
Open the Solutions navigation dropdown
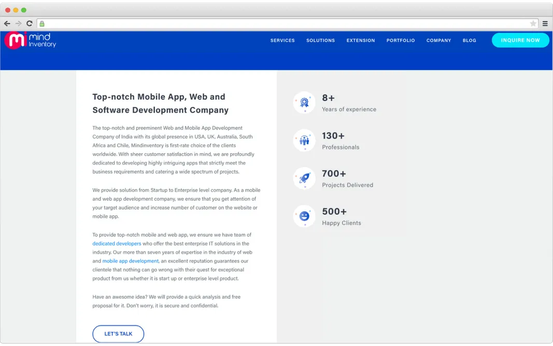coord(320,40)
